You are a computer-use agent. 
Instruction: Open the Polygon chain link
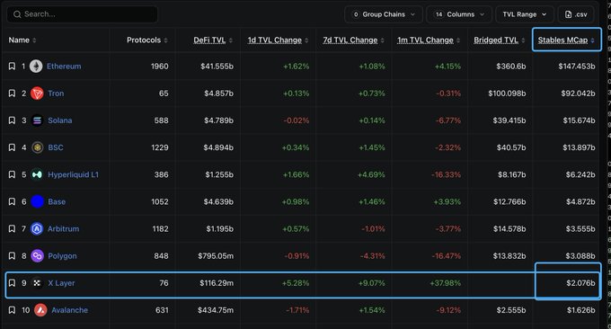(x=62, y=255)
